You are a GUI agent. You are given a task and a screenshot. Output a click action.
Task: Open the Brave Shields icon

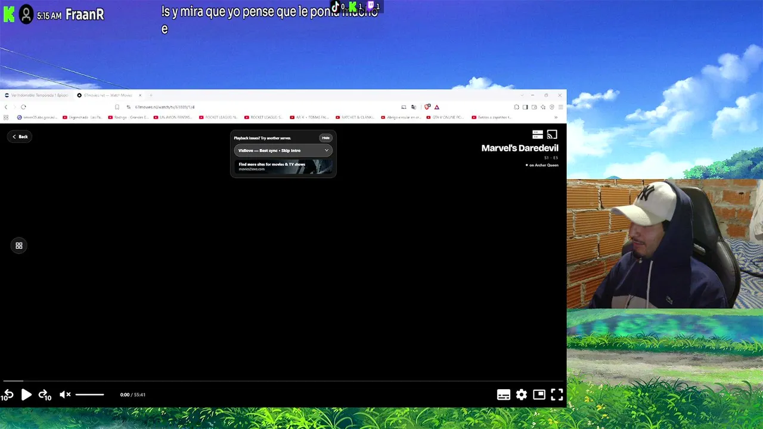click(x=427, y=107)
